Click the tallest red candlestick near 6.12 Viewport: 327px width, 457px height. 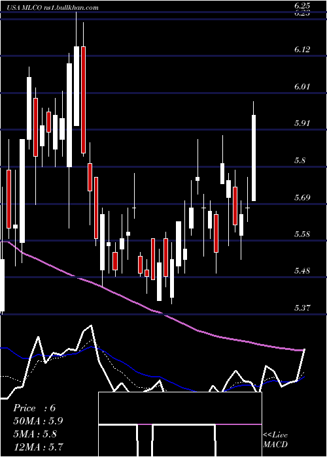(x=83, y=100)
